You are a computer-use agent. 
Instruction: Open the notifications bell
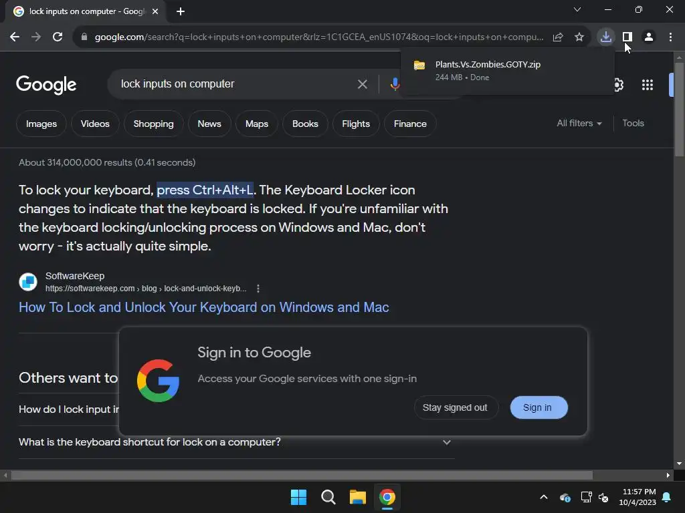[x=667, y=497]
